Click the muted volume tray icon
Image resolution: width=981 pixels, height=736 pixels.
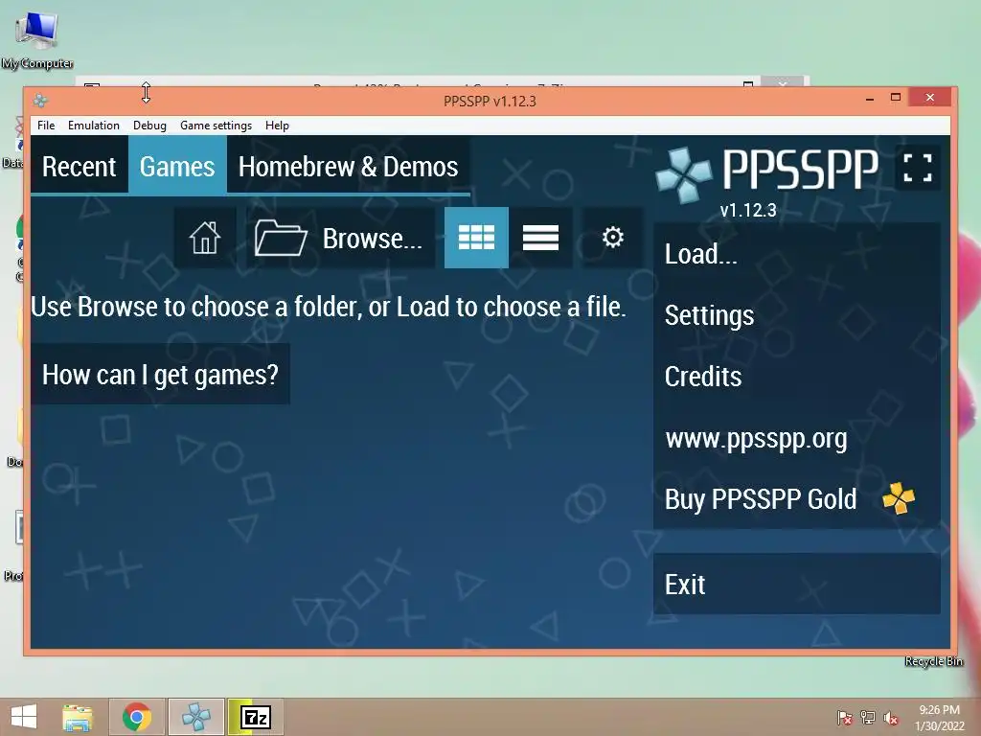[891, 718]
